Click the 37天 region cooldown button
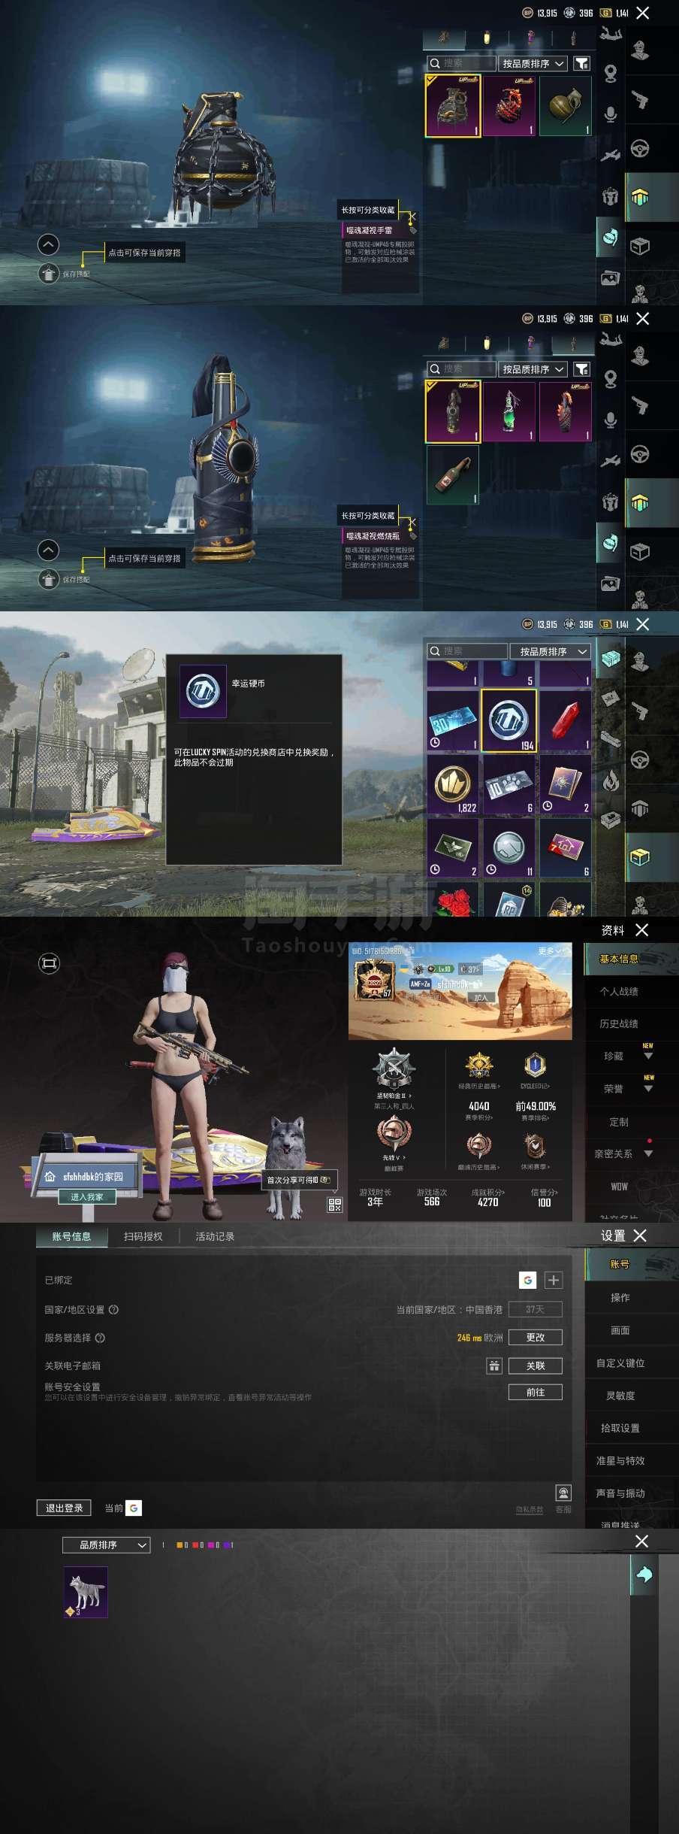The height and width of the screenshot is (1834, 679). (x=536, y=1309)
